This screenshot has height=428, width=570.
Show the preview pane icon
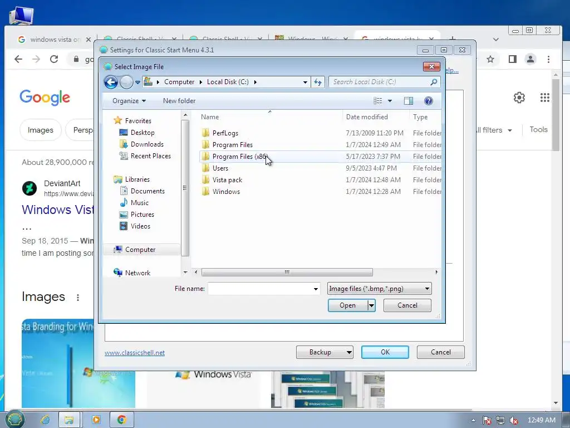tap(408, 101)
